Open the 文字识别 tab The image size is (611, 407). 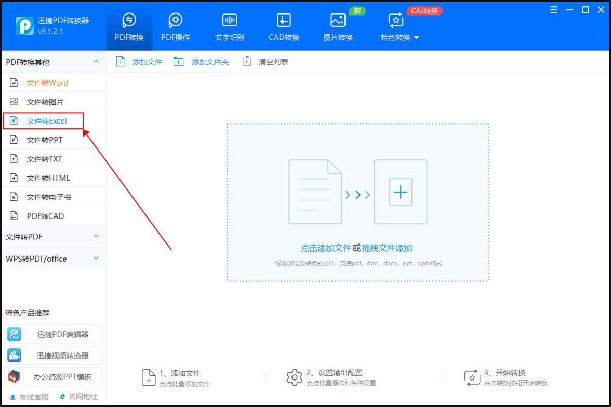[x=230, y=27]
